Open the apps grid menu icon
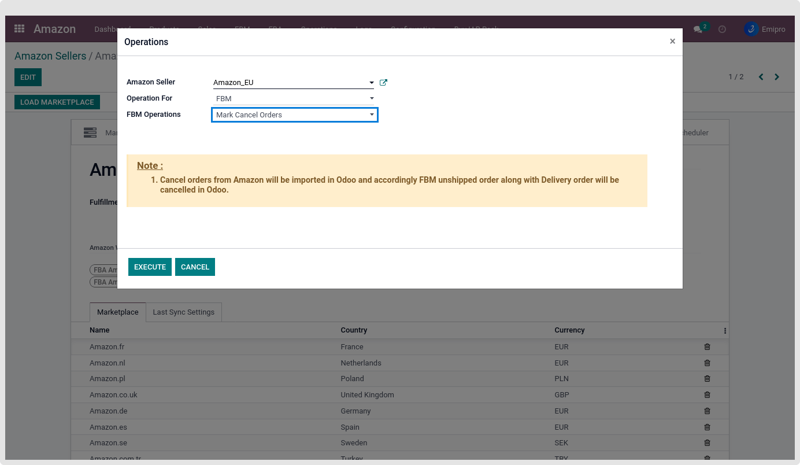Image resolution: width=800 pixels, height=465 pixels. coord(19,29)
